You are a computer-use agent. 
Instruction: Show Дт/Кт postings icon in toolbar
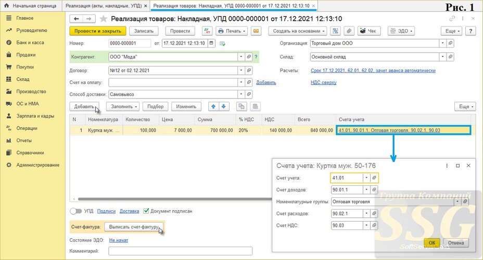pyautogui.click(x=207, y=31)
